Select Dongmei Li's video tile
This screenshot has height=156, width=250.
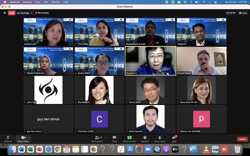pos(151,61)
